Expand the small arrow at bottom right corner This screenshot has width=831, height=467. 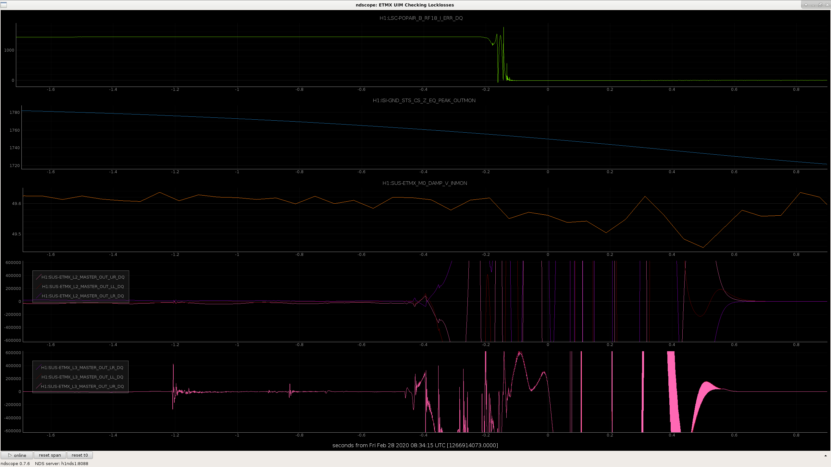pos(825,456)
